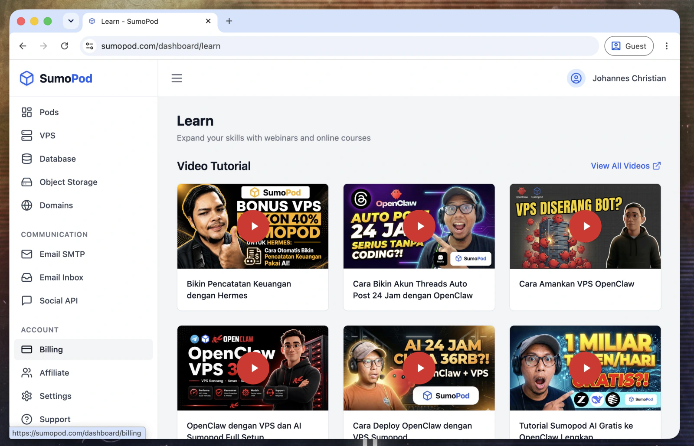Click the Object Storage drive icon
This screenshot has width=694, height=446.
coord(27,182)
